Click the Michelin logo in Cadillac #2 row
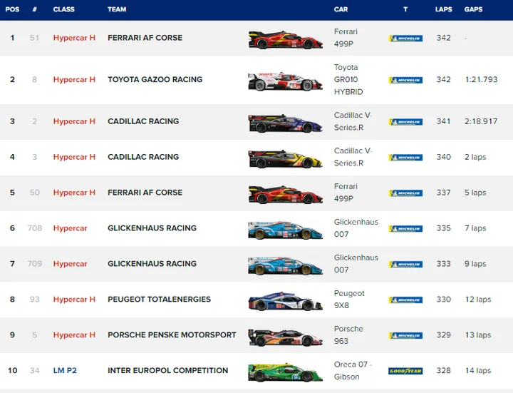Screen dimensions: 513x393 [405, 122]
